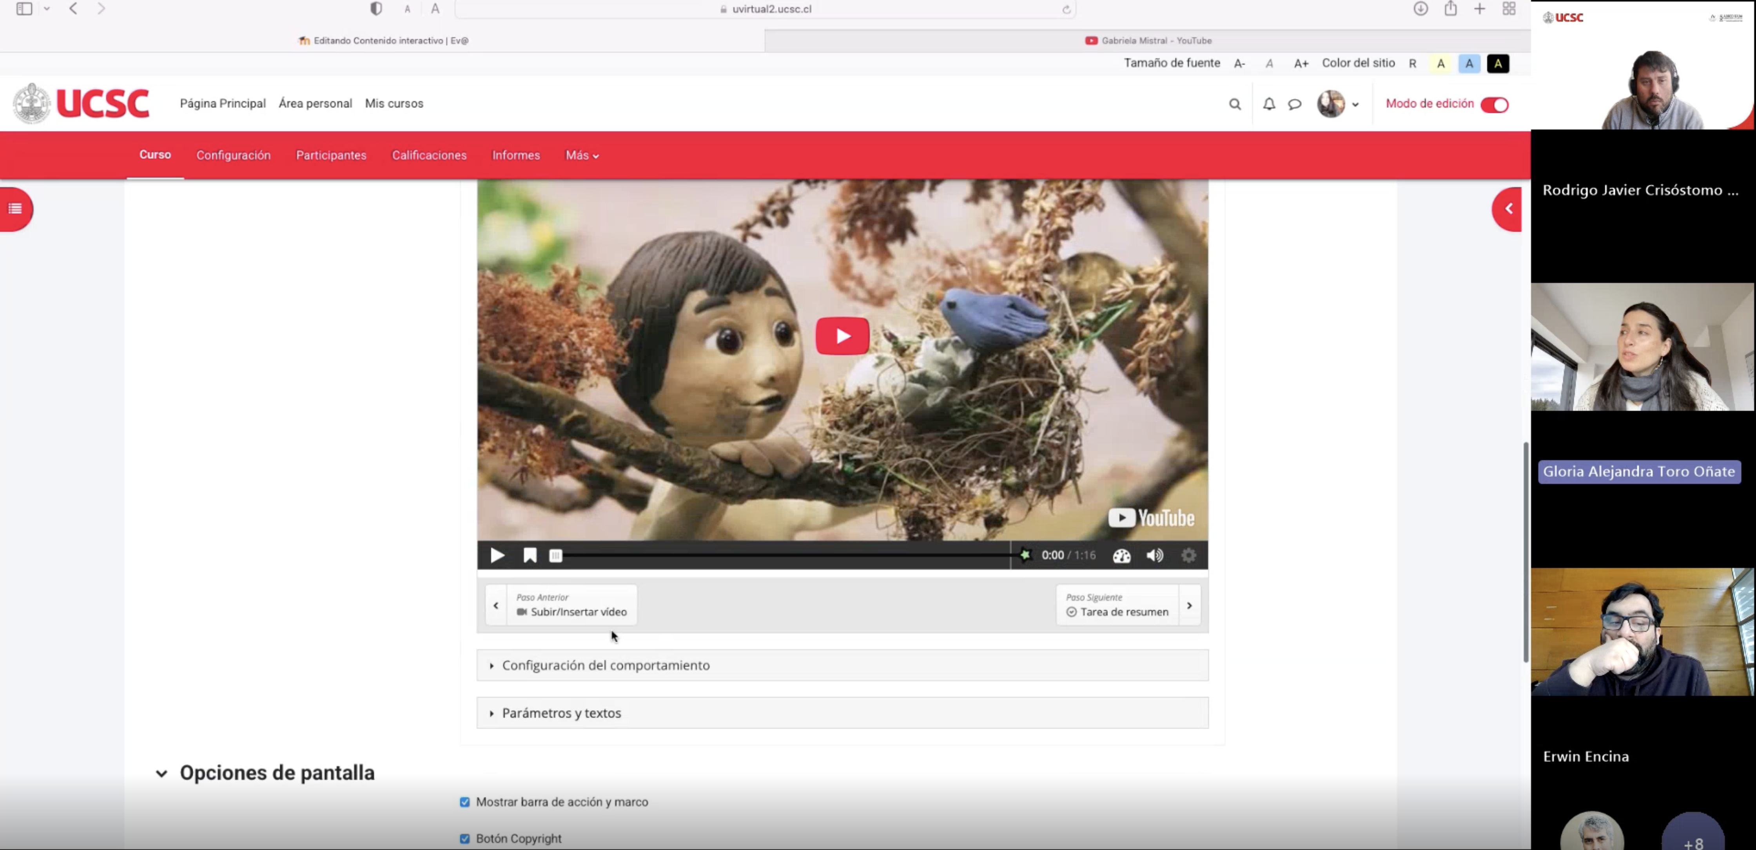The image size is (1756, 850).
Task: Show tab overview grid icon
Action: tap(1509, 9)
